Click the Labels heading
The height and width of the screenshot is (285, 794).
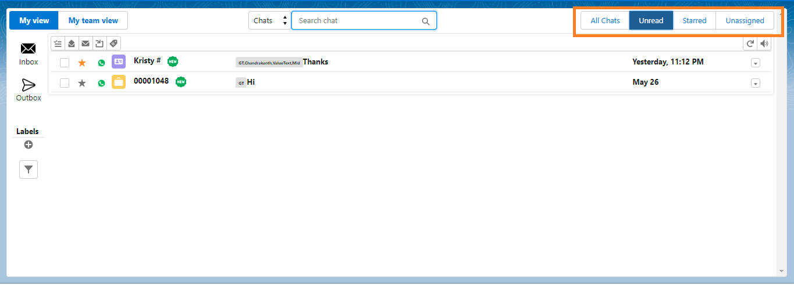[x=27, y=131]
